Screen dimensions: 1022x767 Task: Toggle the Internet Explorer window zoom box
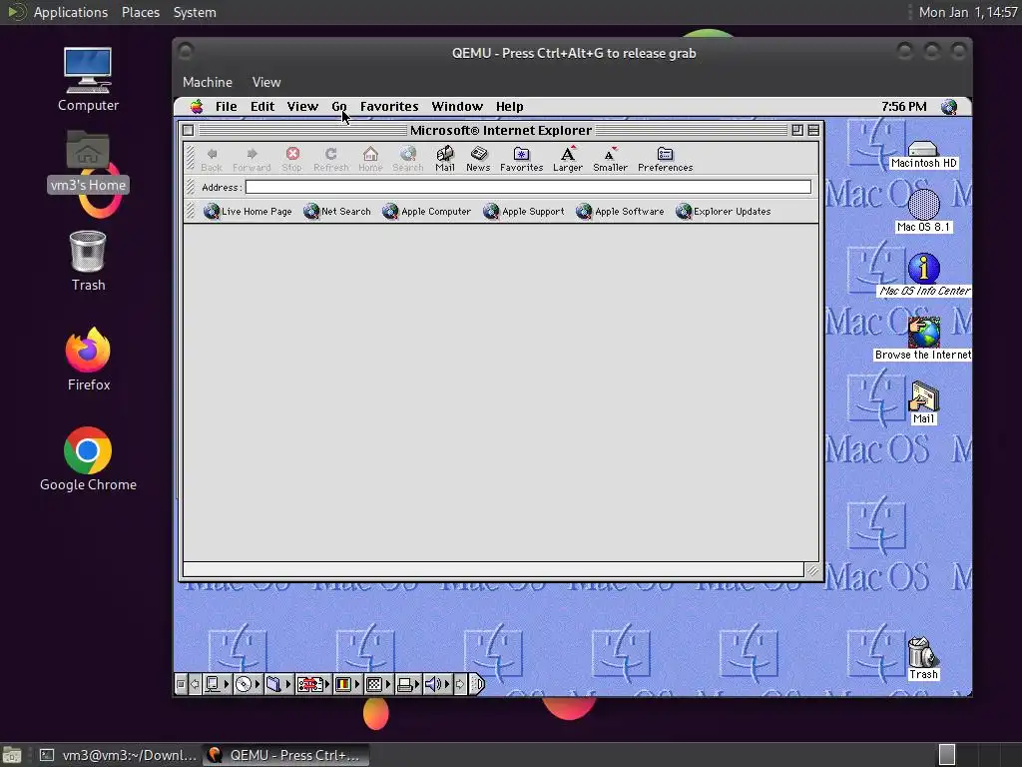(797, 131)
